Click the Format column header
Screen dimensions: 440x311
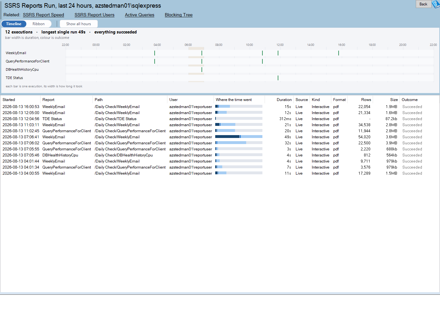click(339, 100)
